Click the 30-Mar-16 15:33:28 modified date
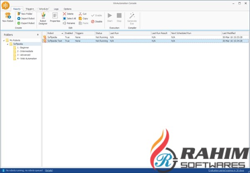Screen dimensions: 250x173 232,37
